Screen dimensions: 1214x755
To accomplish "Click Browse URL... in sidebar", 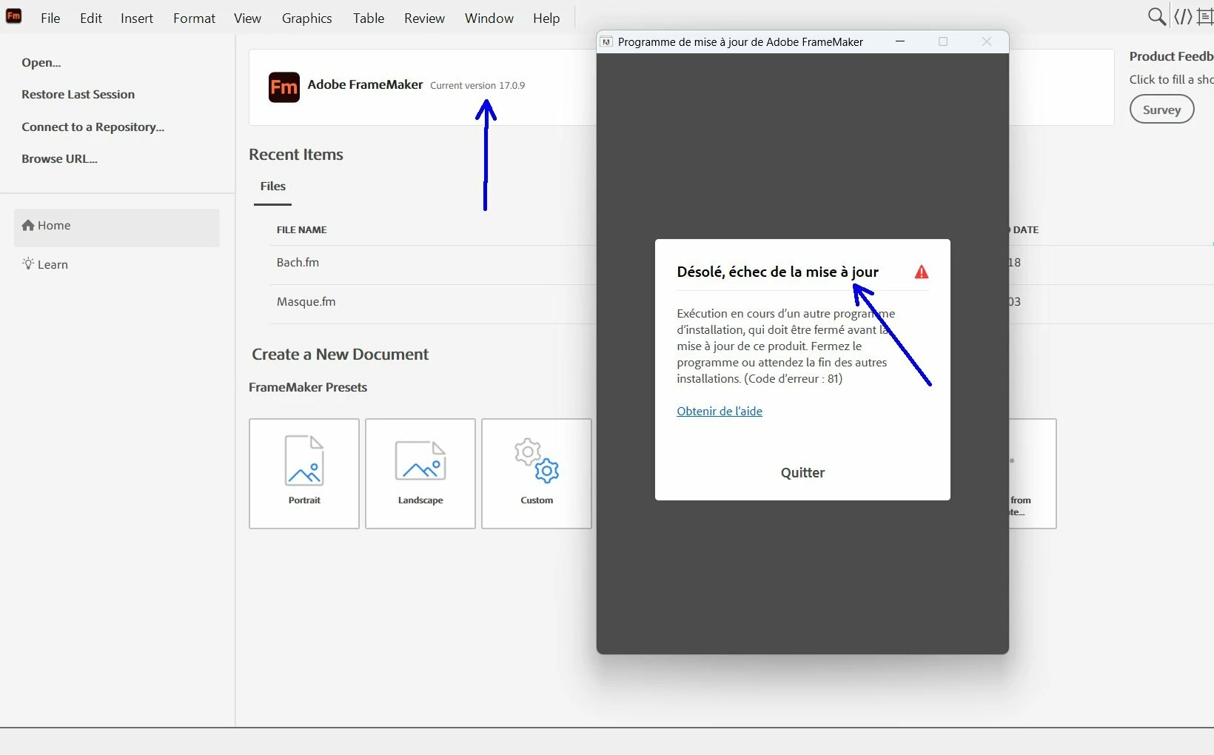I will (59, 158).
